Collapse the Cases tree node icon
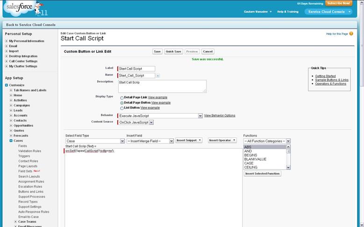This screenshot has height=227, width=364. [x=11, y=140]
